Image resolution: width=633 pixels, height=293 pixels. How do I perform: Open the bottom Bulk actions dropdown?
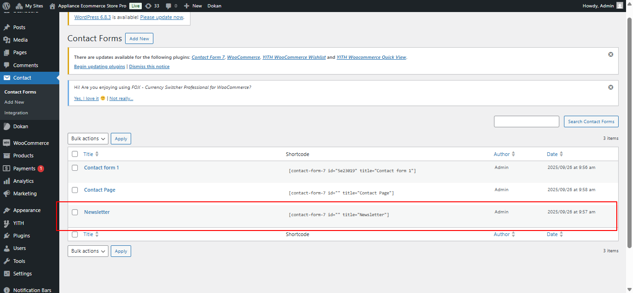[88, 251]
